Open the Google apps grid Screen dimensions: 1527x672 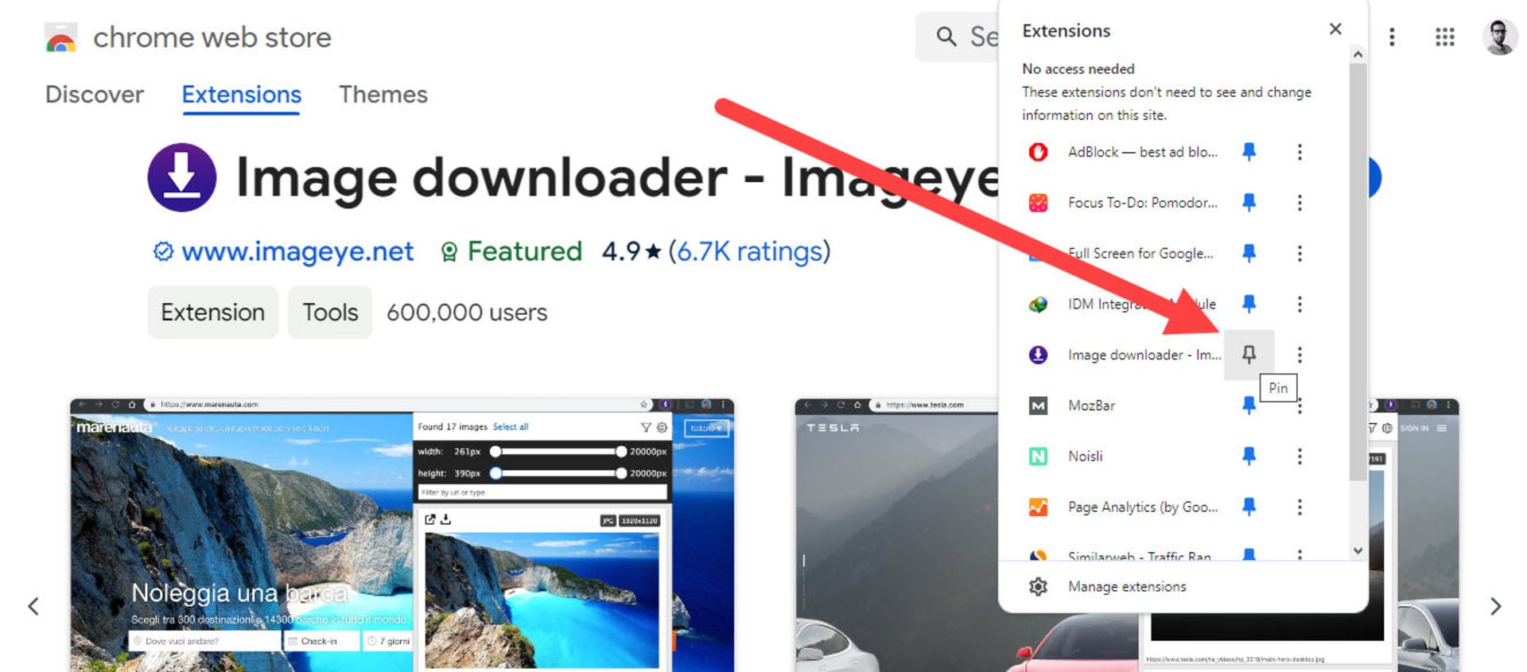click(1445, 37)
